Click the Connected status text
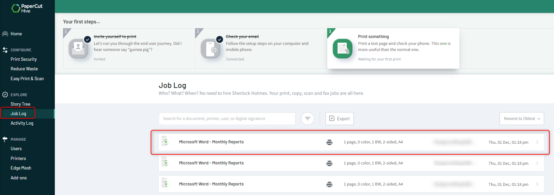 pos(235,59)
